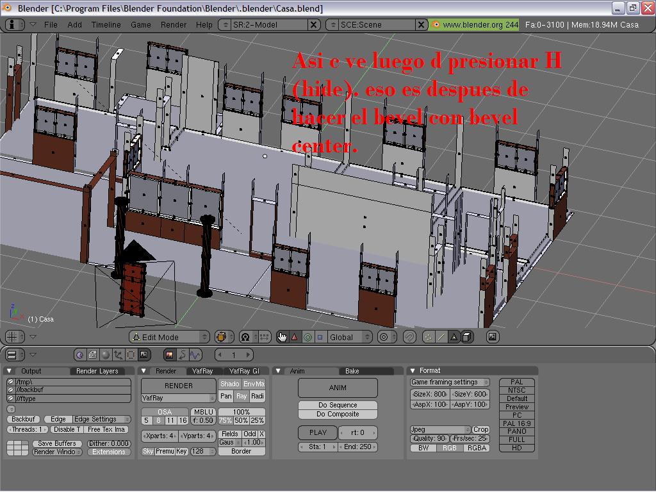Toggle Do Sequence option
This screenshot has width=656, height=492.
click(338, 405)
